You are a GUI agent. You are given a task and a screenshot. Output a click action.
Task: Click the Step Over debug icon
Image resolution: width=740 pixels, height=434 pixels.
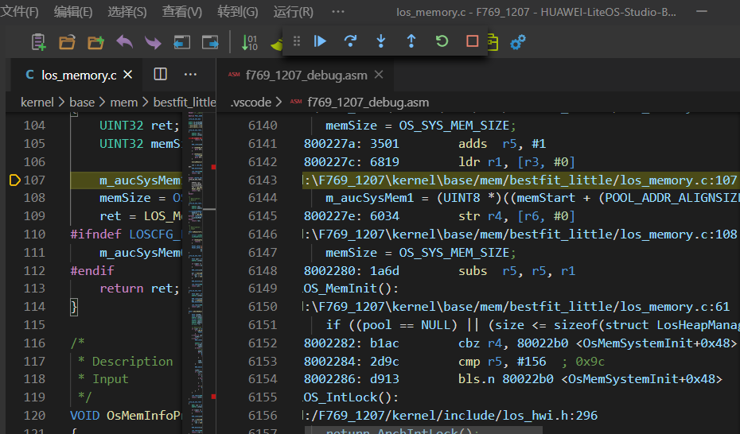click(350, 41)
